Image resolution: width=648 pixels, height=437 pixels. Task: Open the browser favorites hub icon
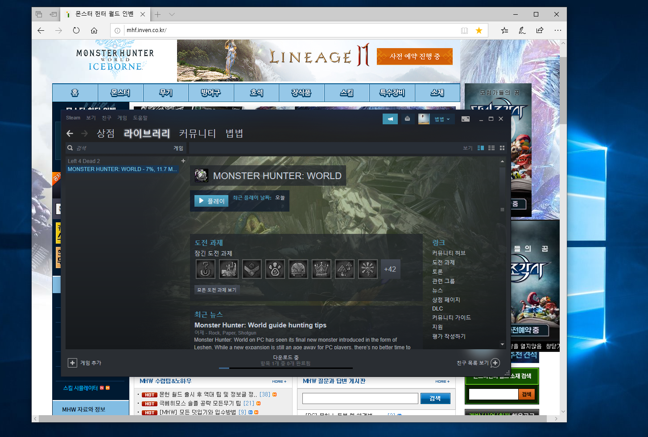click(504, 30)
